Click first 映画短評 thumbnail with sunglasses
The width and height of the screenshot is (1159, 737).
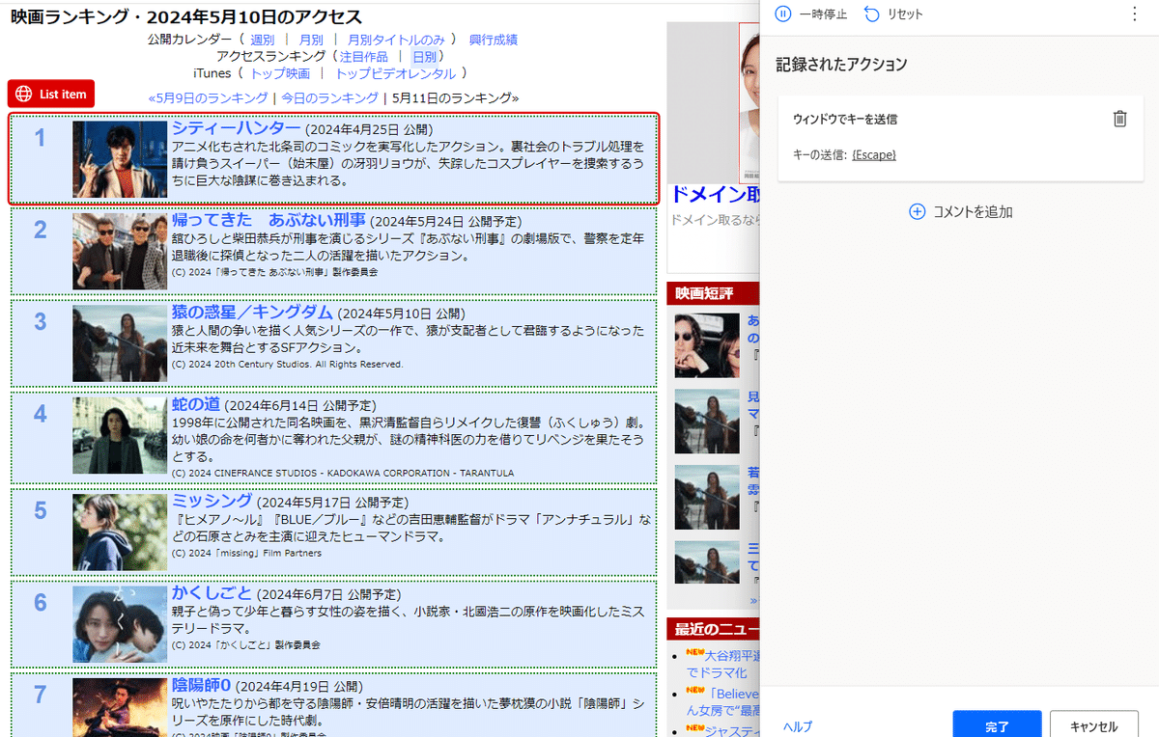tap(707, 345)
